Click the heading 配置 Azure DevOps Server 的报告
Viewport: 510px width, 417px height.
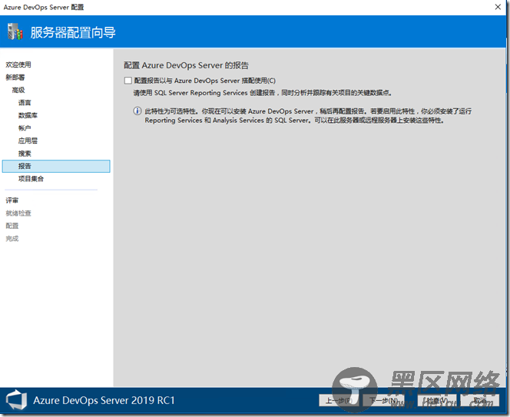click(186, 65)
